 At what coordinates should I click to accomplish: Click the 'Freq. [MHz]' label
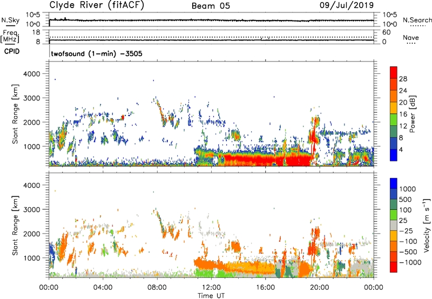[x=10, y=36]
